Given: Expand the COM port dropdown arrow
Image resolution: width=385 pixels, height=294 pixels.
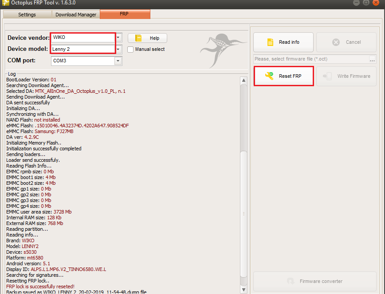Looking at the screenshot, I should coord(118,61).
